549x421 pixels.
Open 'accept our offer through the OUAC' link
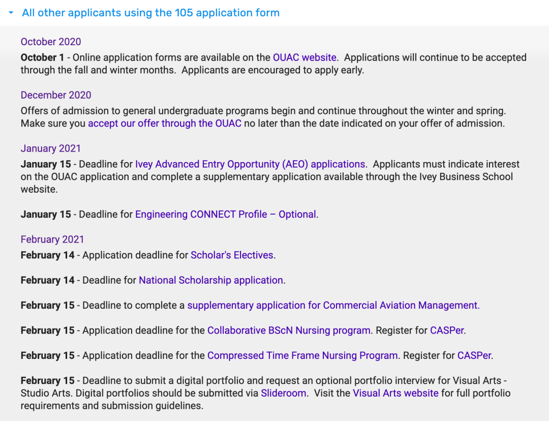[x=165, y=123]
